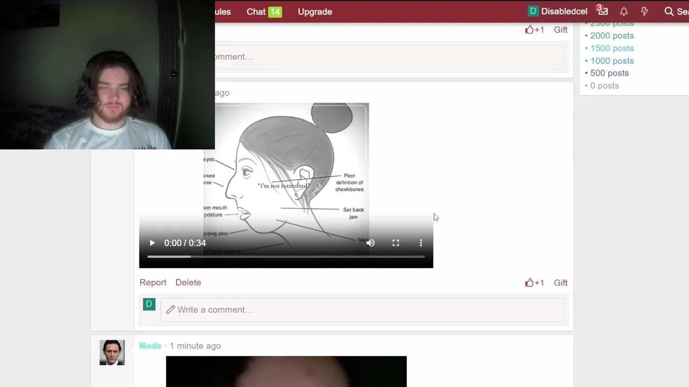The width and height of the screenshot is (689, 387).
Task: Select the 500 posts rank
Action: [609, 73]
